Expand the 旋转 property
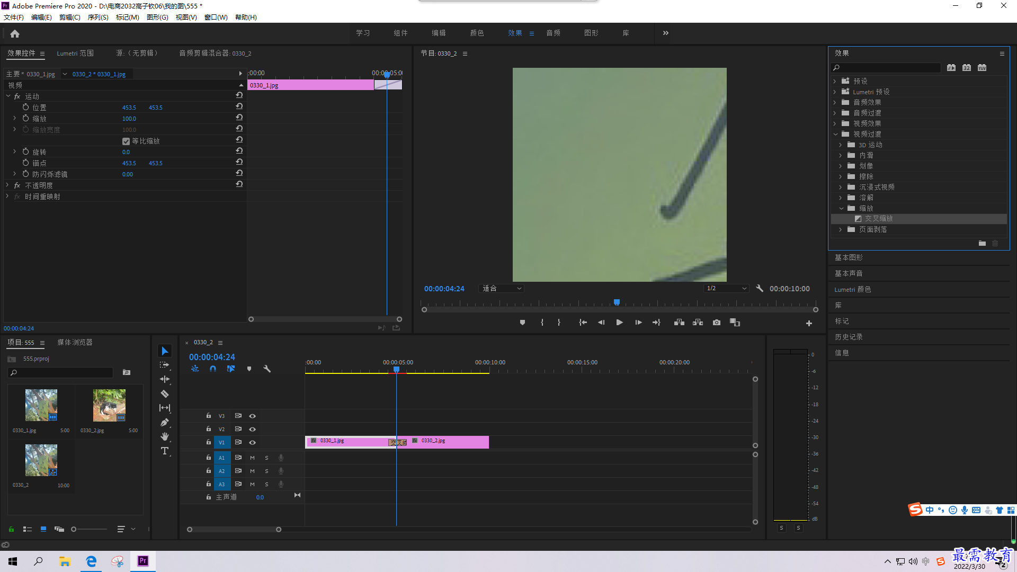This screenshot has height=572, width=1017. tap(15, 151)
